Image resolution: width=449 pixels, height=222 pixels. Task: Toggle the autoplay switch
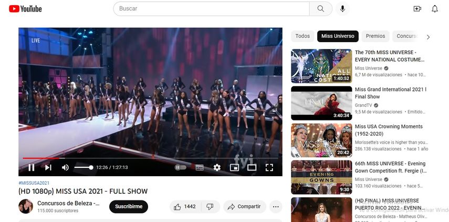[x=180, y=167]
